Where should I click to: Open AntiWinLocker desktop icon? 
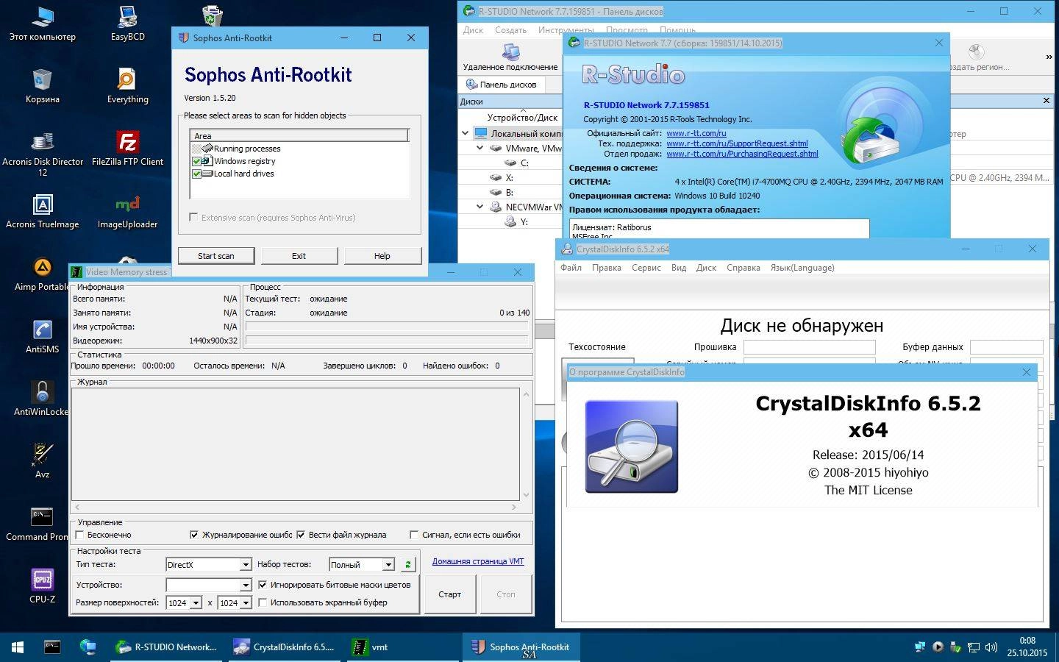coord(43,398)
